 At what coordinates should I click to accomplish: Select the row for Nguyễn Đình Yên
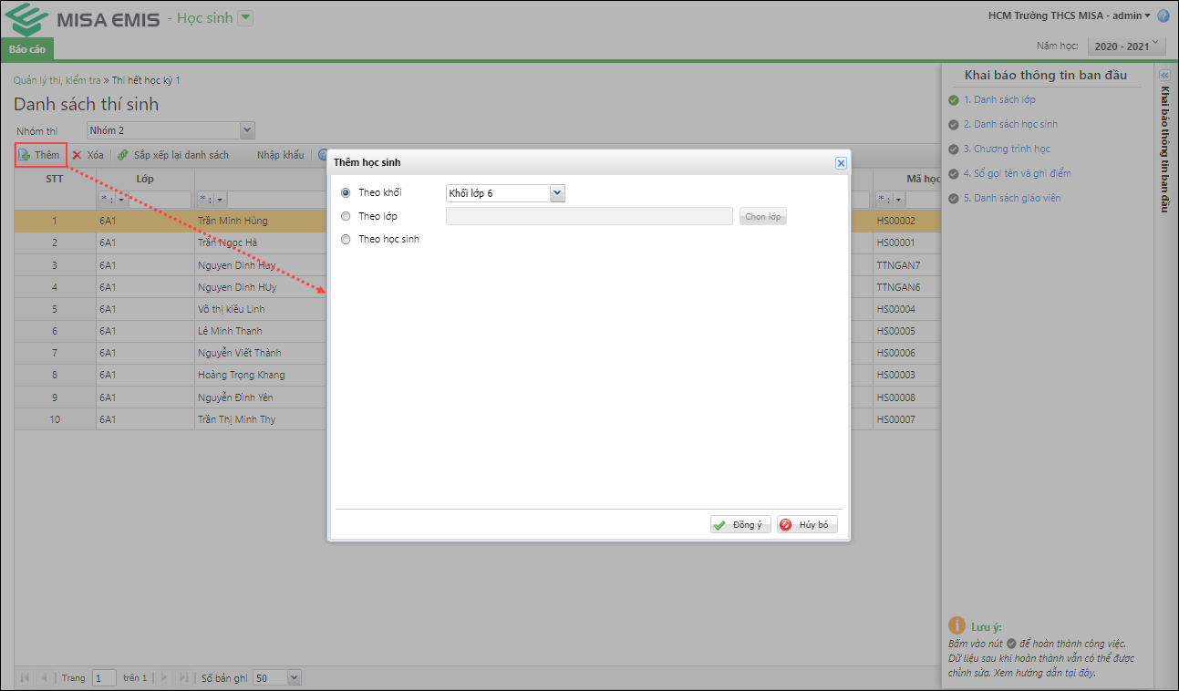coord(170,398)
